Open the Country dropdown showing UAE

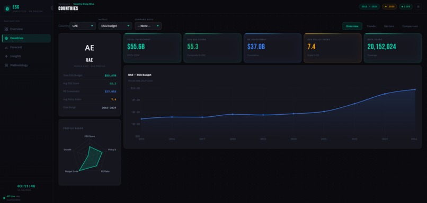(x=83, y=26)
